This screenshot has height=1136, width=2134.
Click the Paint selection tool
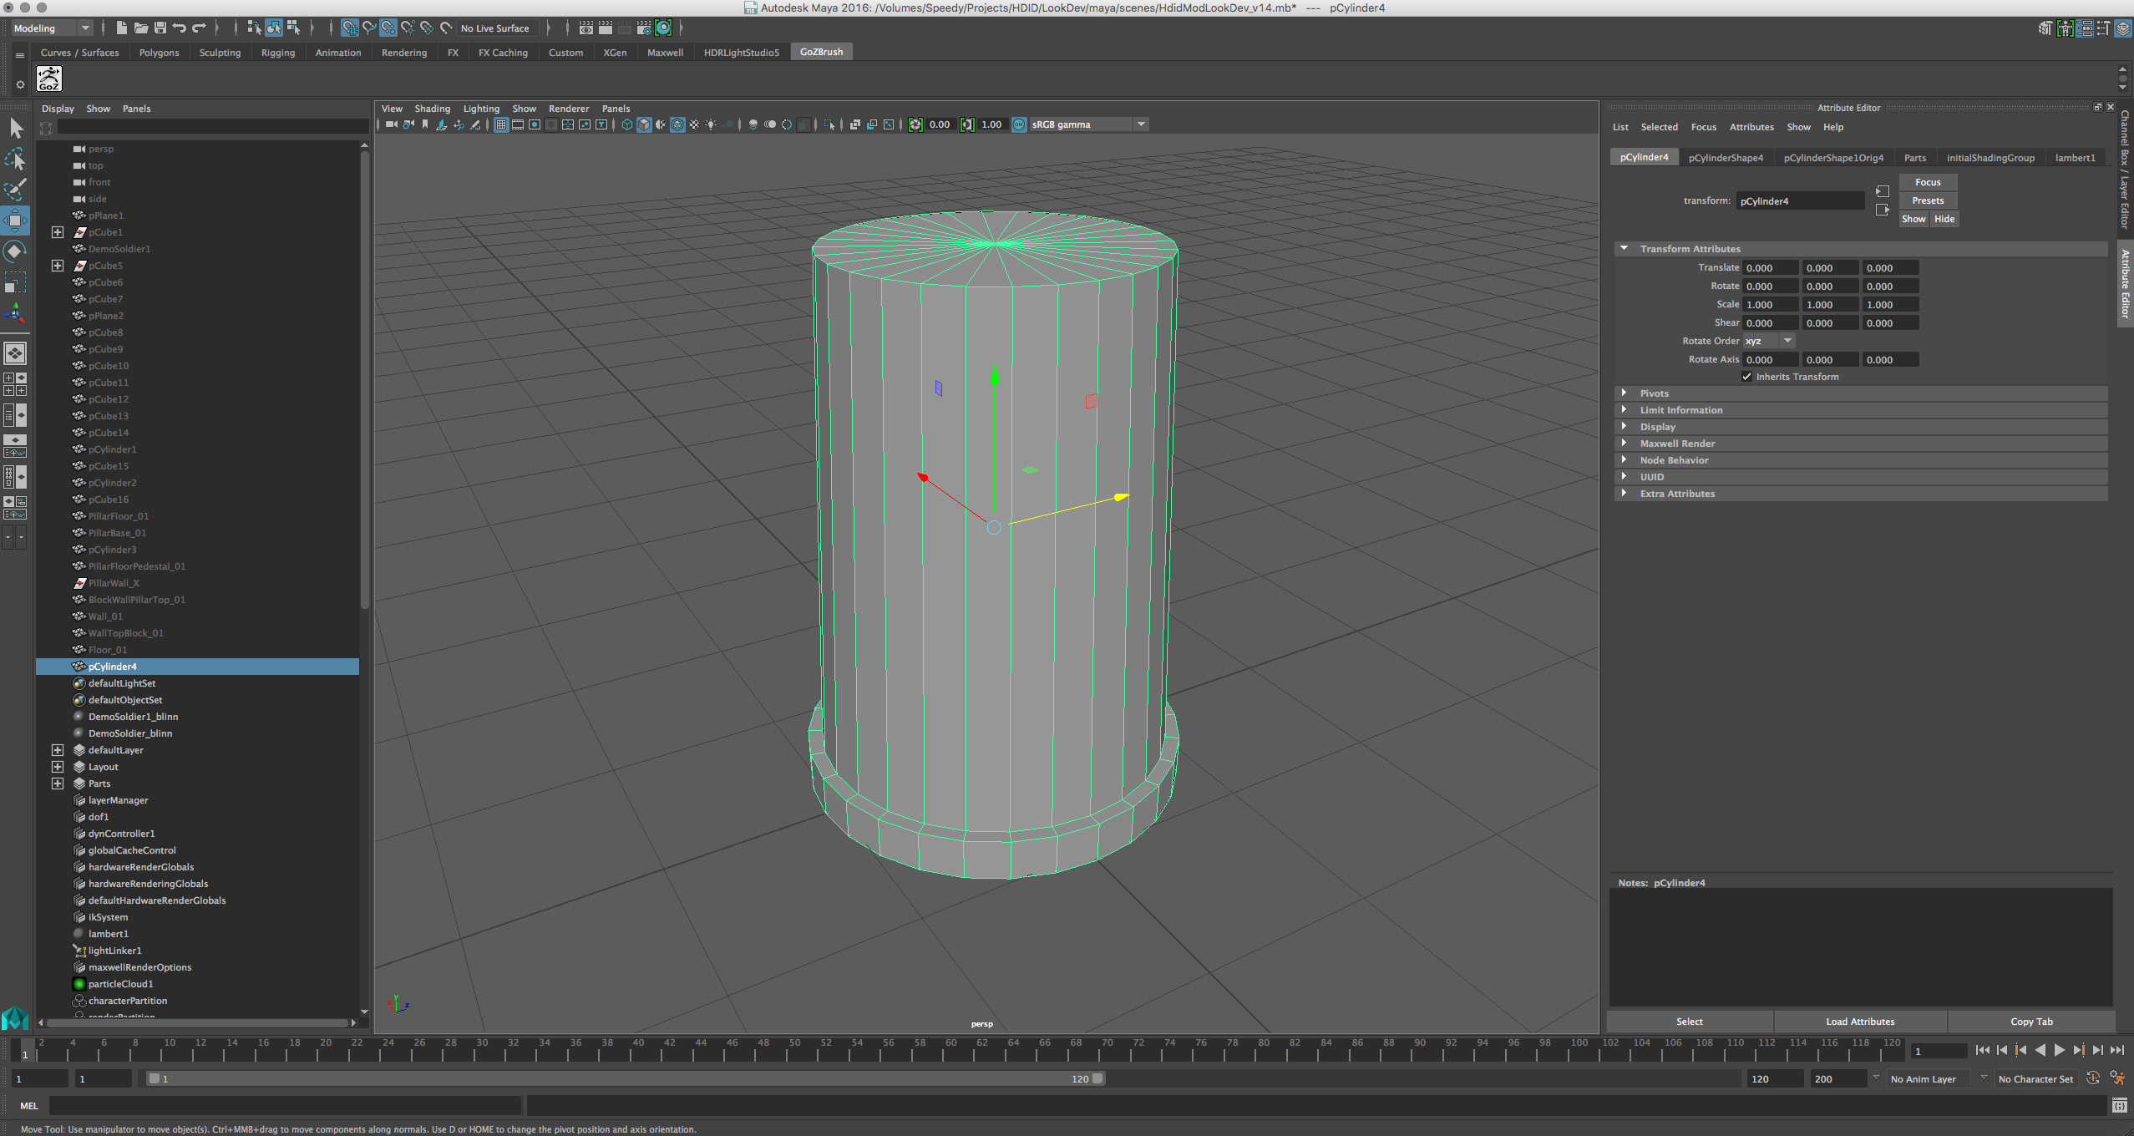point(15,190)
